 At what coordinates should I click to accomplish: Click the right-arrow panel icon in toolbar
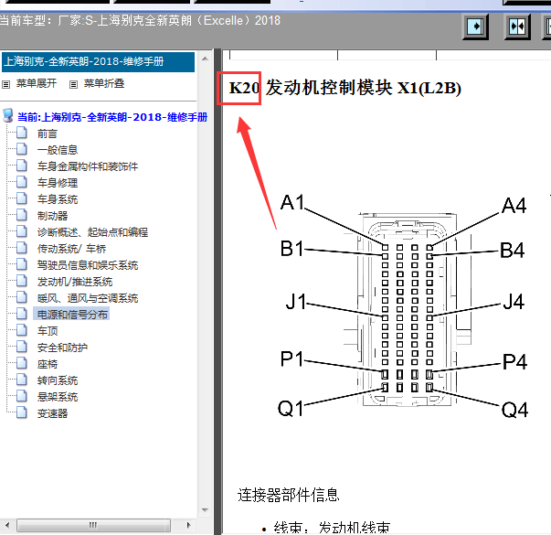[475, 27]
